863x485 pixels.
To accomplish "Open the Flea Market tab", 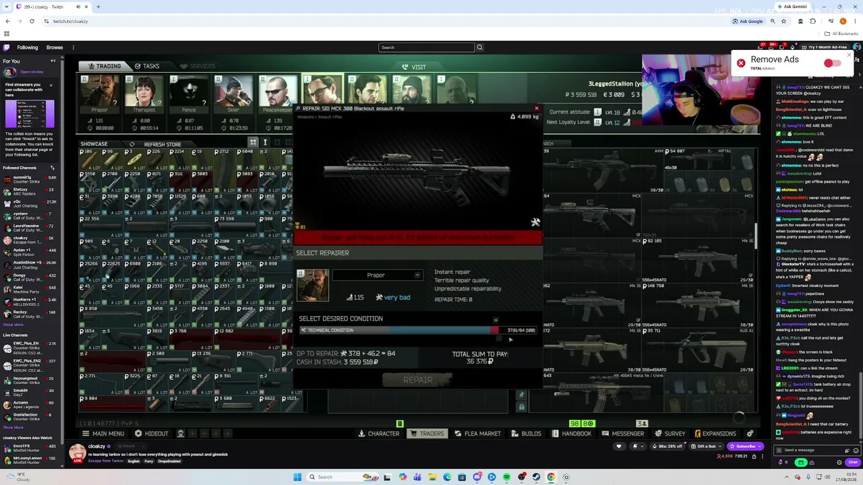I will pyautogui.click(x=478, y=434).
